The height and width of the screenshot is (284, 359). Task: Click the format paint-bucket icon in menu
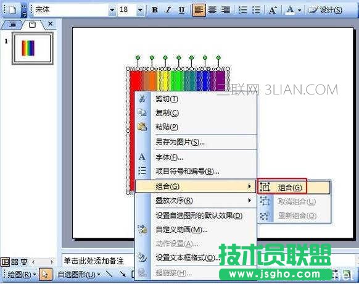[x=142, y=258]
